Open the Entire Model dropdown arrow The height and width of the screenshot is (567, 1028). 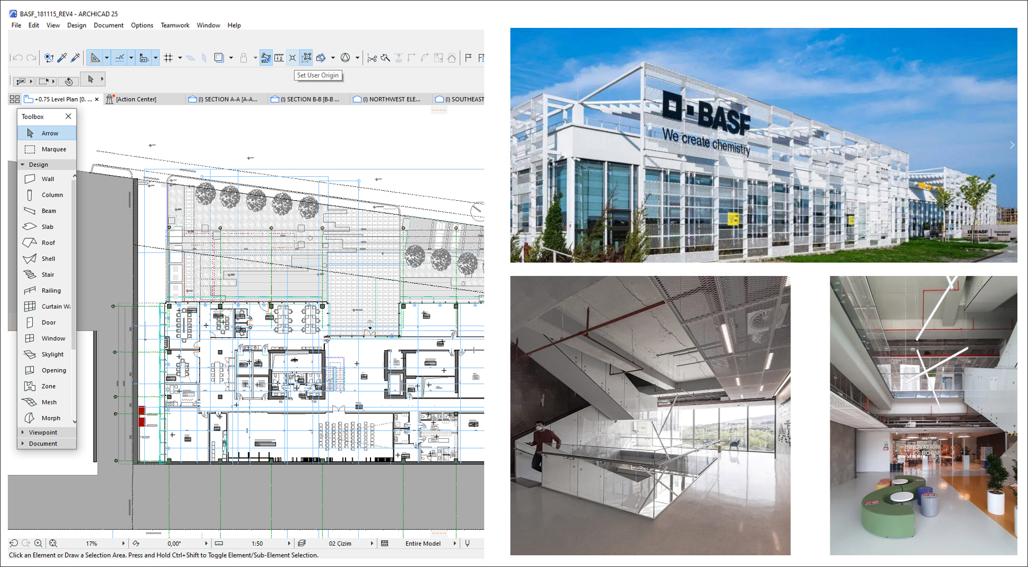pos(455,543)
